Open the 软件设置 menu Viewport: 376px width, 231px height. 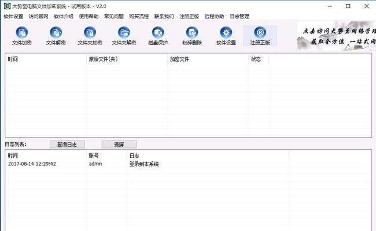13,16
